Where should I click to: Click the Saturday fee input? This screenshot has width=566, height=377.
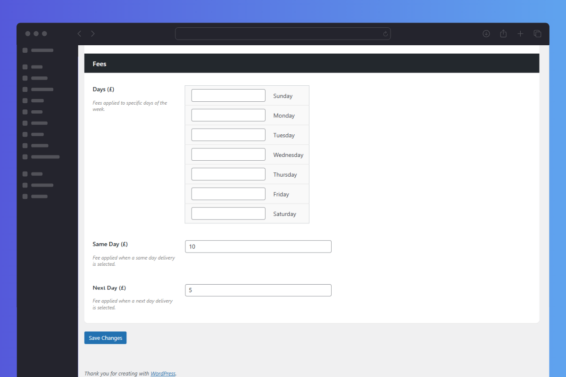(228, 213)
